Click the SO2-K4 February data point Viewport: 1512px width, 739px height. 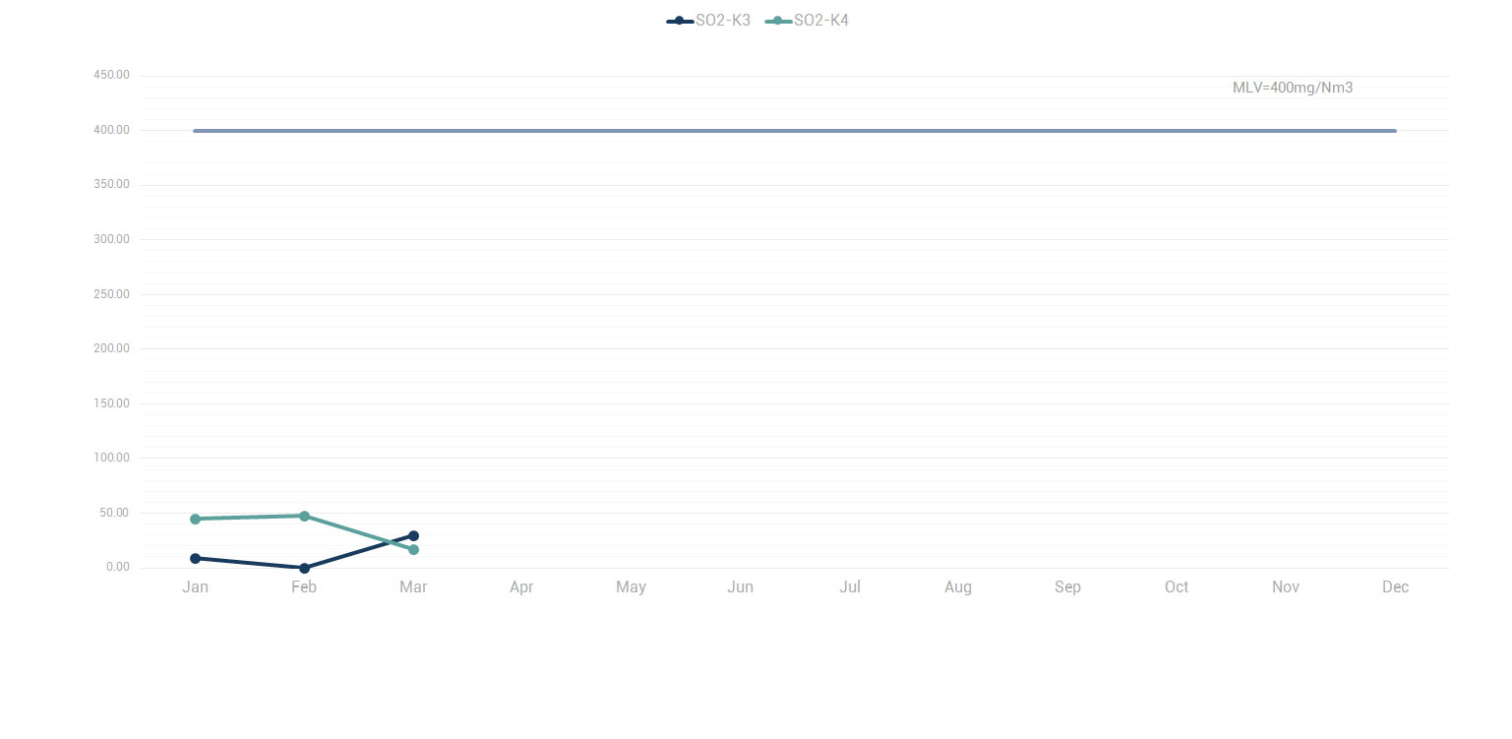[304, 516]
